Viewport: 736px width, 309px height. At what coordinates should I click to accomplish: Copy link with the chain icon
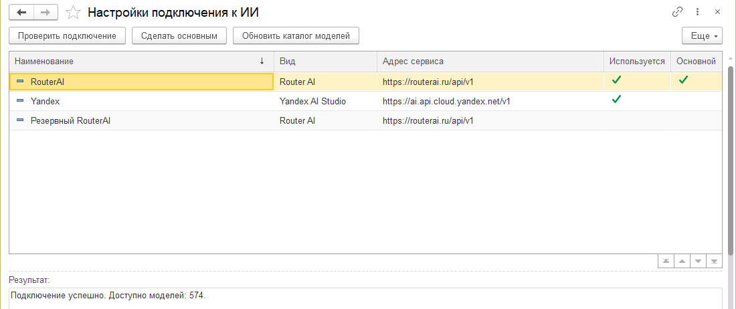tap(677, 12)
